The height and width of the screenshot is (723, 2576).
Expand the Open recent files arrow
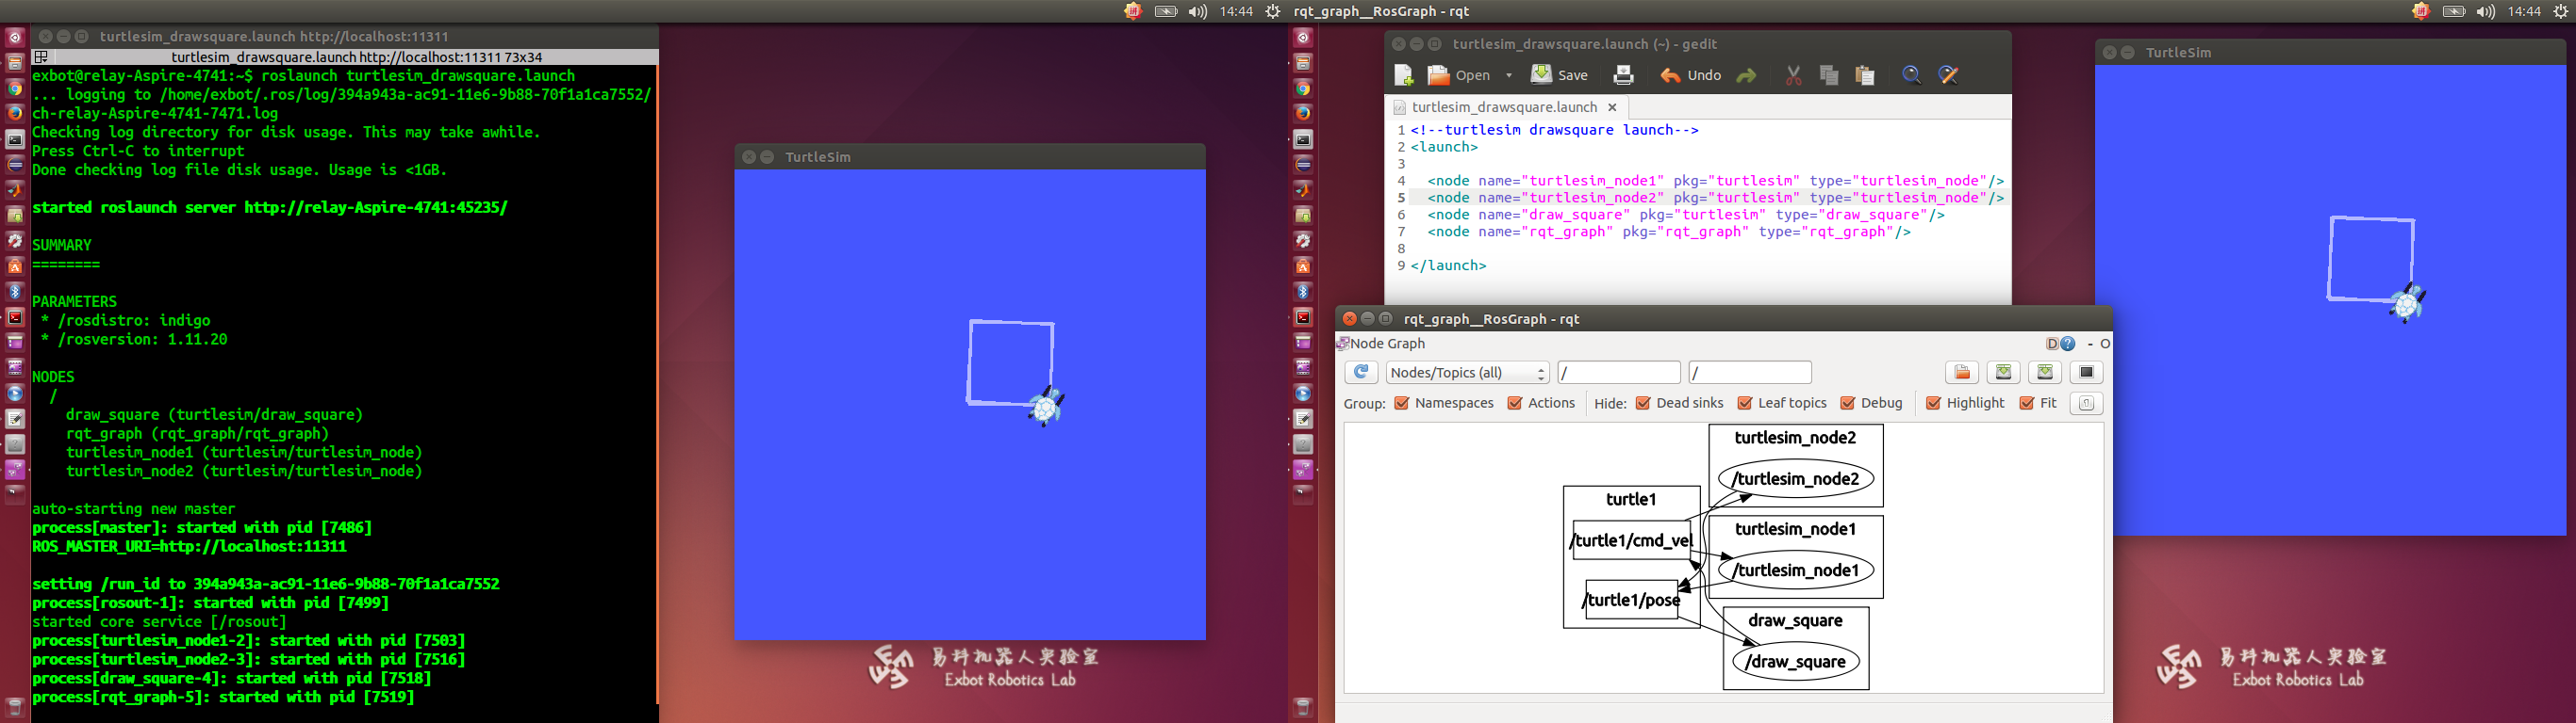click(x=1508, y=76)
